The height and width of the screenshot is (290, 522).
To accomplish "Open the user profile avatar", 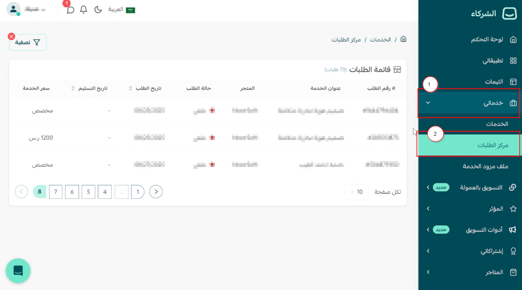I will point(14,9).
